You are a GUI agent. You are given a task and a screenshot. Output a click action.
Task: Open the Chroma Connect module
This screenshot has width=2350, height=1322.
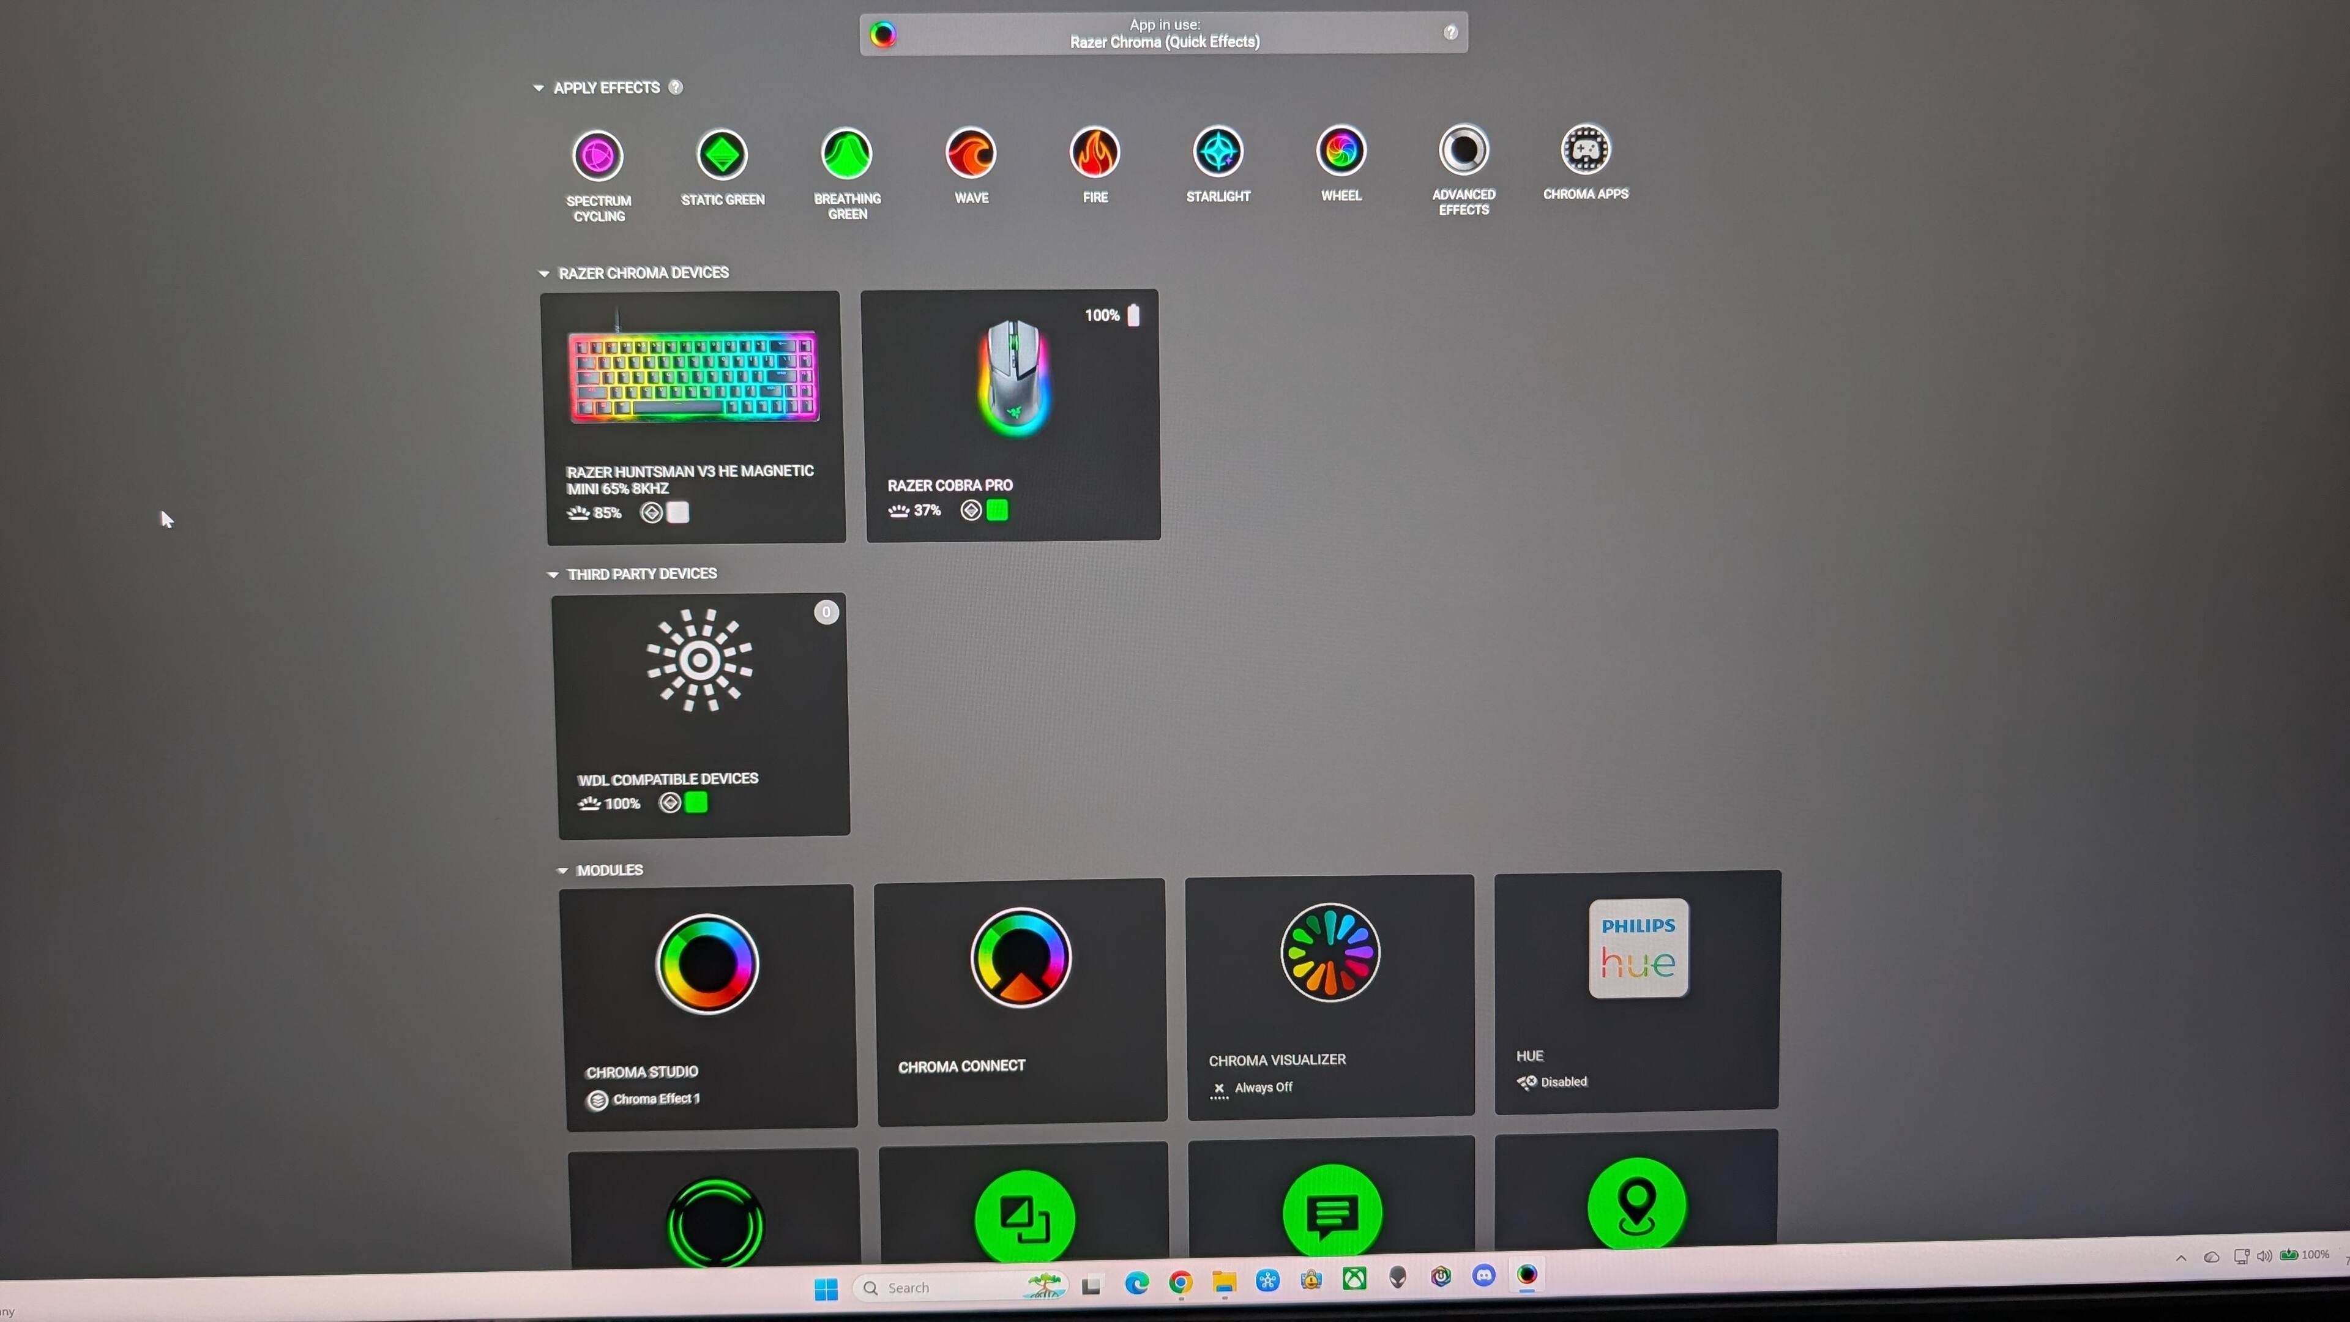(x=1021, y=1002)
